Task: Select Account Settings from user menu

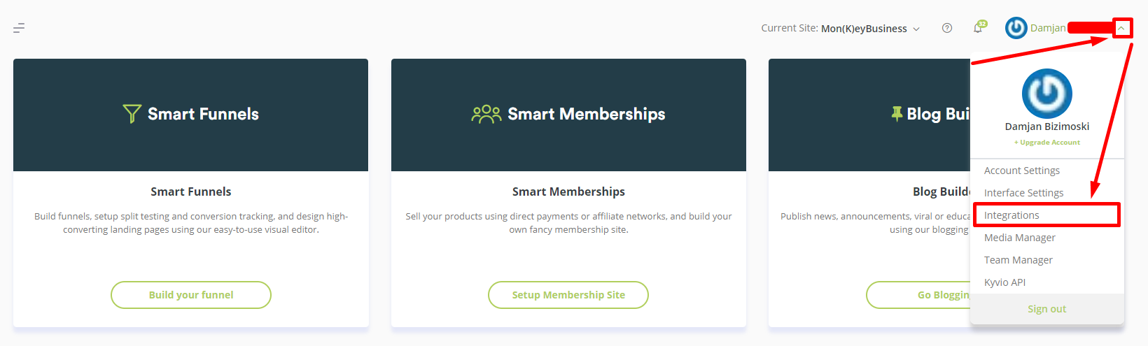Action: (1022, 171)
